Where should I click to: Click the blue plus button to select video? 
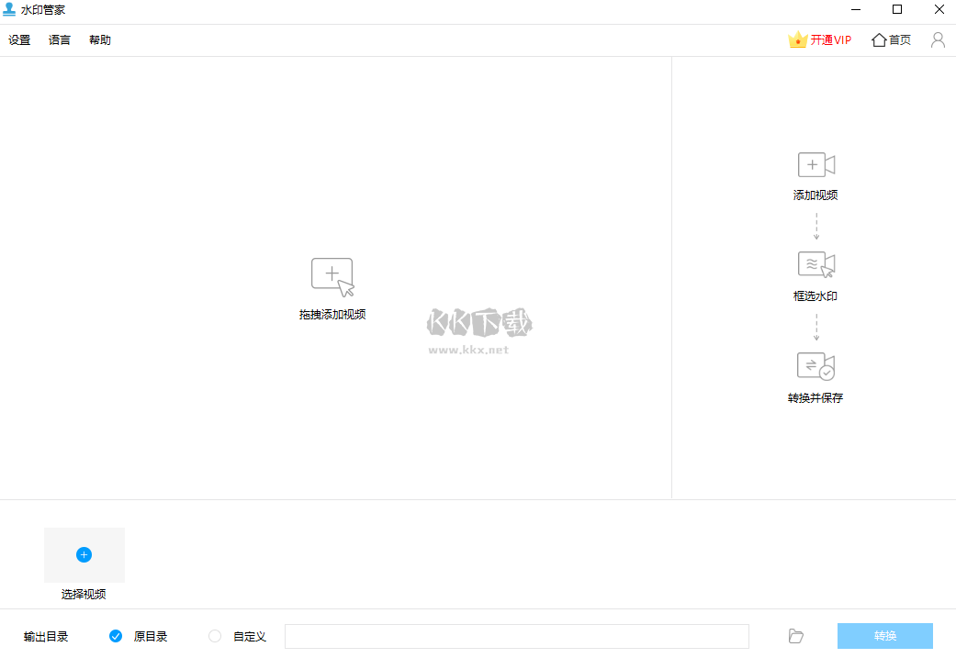tap(84, 555)
